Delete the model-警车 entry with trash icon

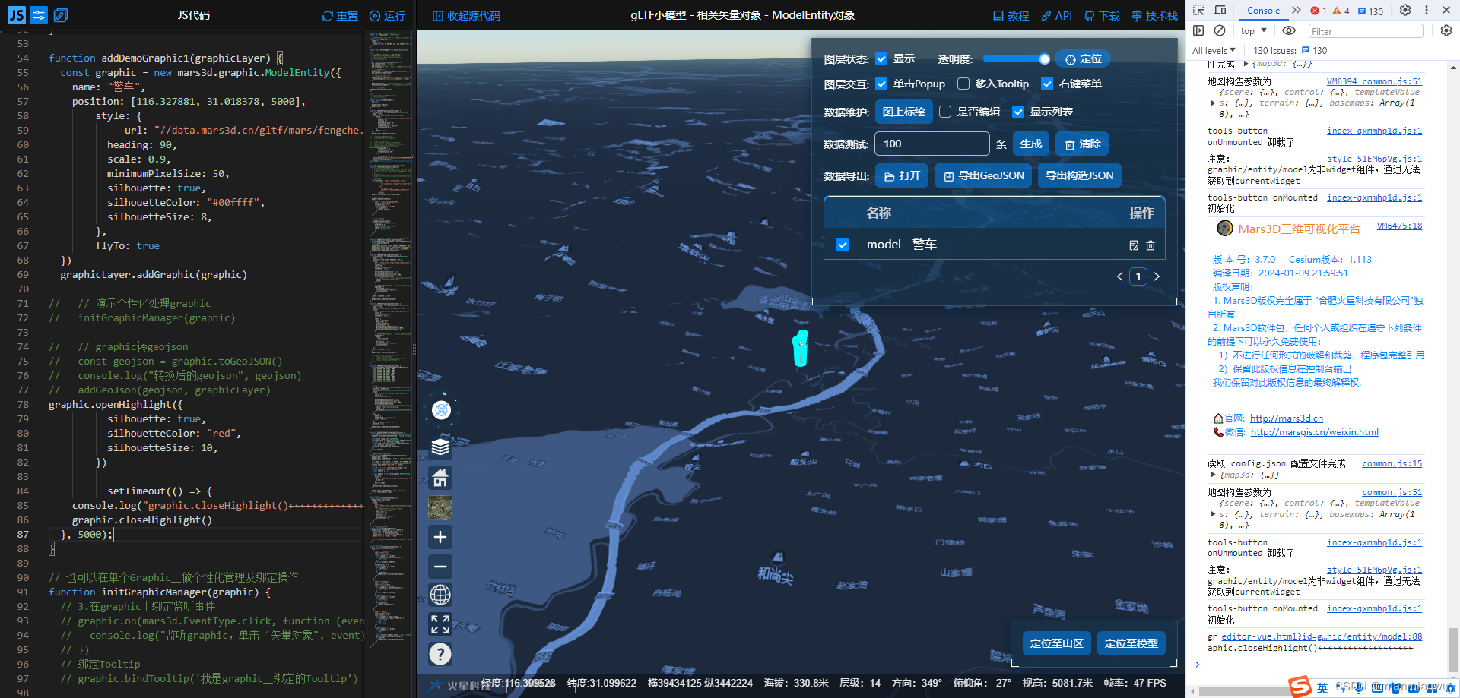(x=1150, y=245)
